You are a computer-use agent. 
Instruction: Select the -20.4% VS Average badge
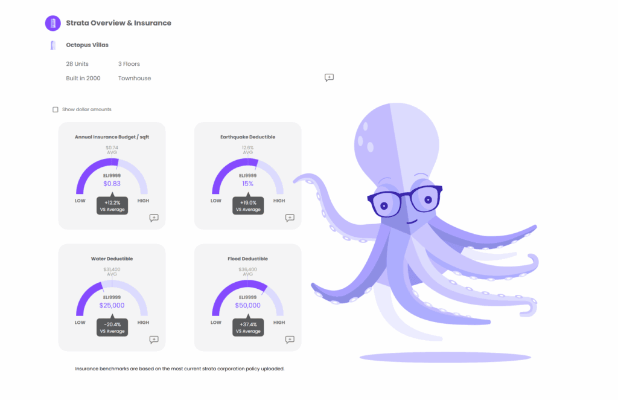[112, 327]
